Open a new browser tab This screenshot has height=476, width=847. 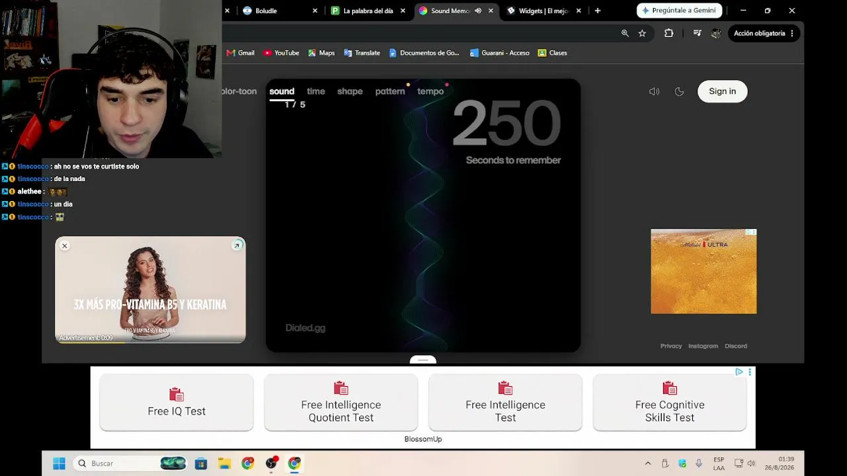pos(598,11)
